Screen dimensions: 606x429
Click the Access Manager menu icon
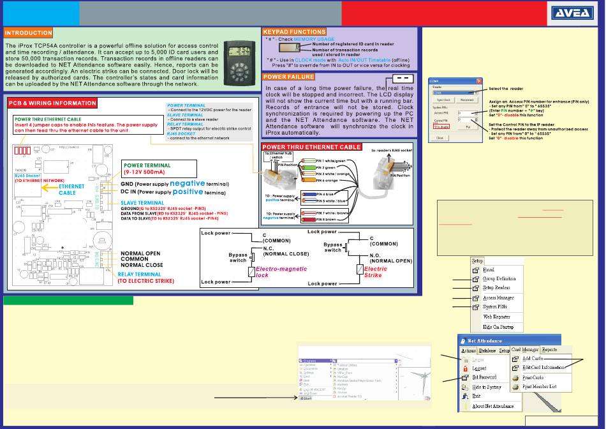(x=476, y=298)
